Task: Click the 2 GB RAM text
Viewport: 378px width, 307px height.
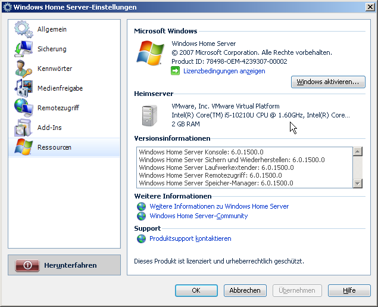Action: (186, 124)
